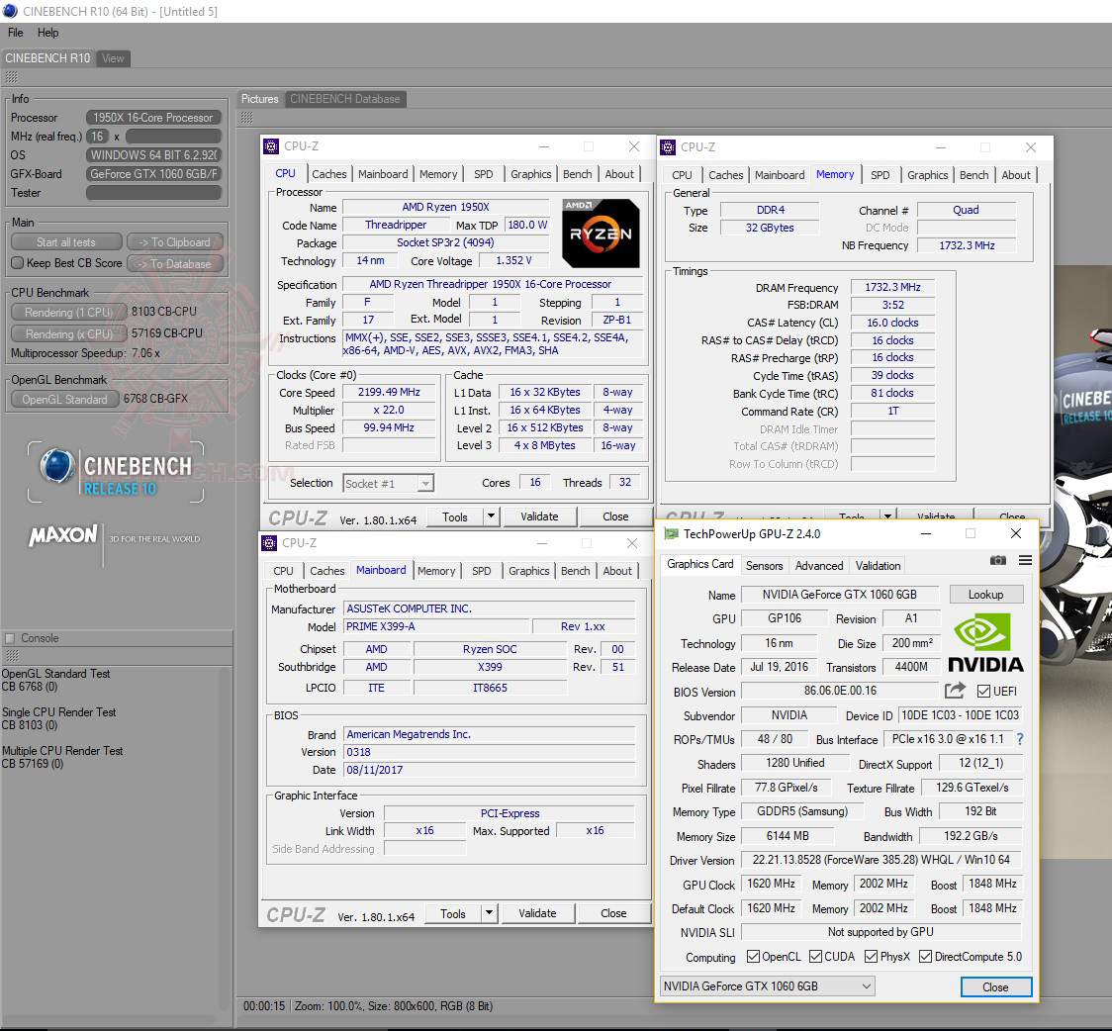Open the File menu in Cinebench

[x=15, y=32]
